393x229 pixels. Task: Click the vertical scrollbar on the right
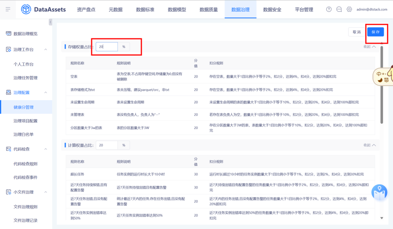coord(381,84)
